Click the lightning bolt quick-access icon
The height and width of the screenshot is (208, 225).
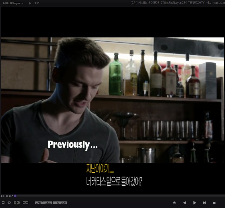pos(29,3)
